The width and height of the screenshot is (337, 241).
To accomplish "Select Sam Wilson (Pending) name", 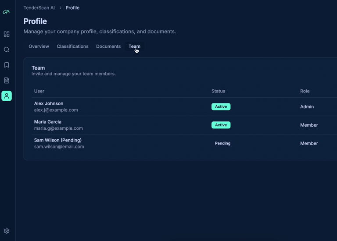I will coord(58,140).
